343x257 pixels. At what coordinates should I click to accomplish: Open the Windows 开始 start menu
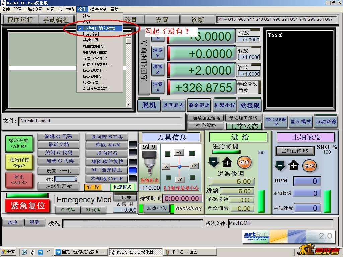9,252
